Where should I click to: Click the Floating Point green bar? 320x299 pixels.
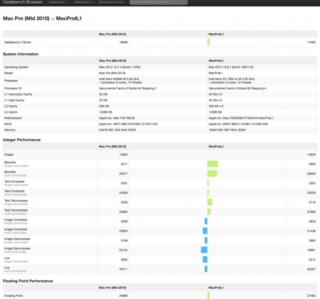tap(208, 296)
